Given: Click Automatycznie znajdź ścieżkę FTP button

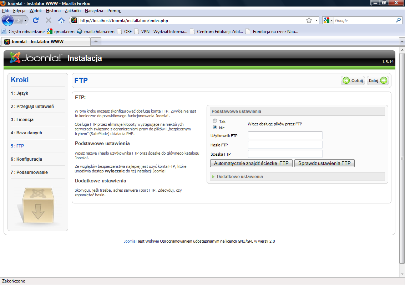Looking at the screenshot, I should 251,163.
